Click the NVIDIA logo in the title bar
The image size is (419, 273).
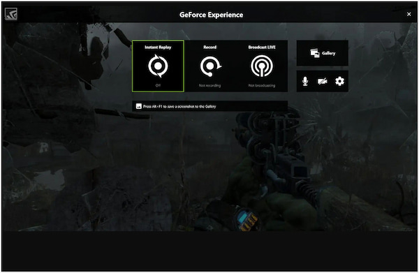point(11,14)
